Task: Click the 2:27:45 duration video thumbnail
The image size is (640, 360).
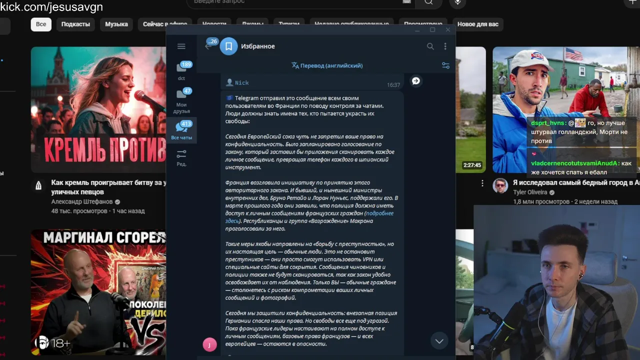Action: tap(470, 110)
